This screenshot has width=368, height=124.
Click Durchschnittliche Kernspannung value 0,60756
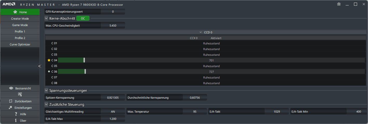point(195,98)
